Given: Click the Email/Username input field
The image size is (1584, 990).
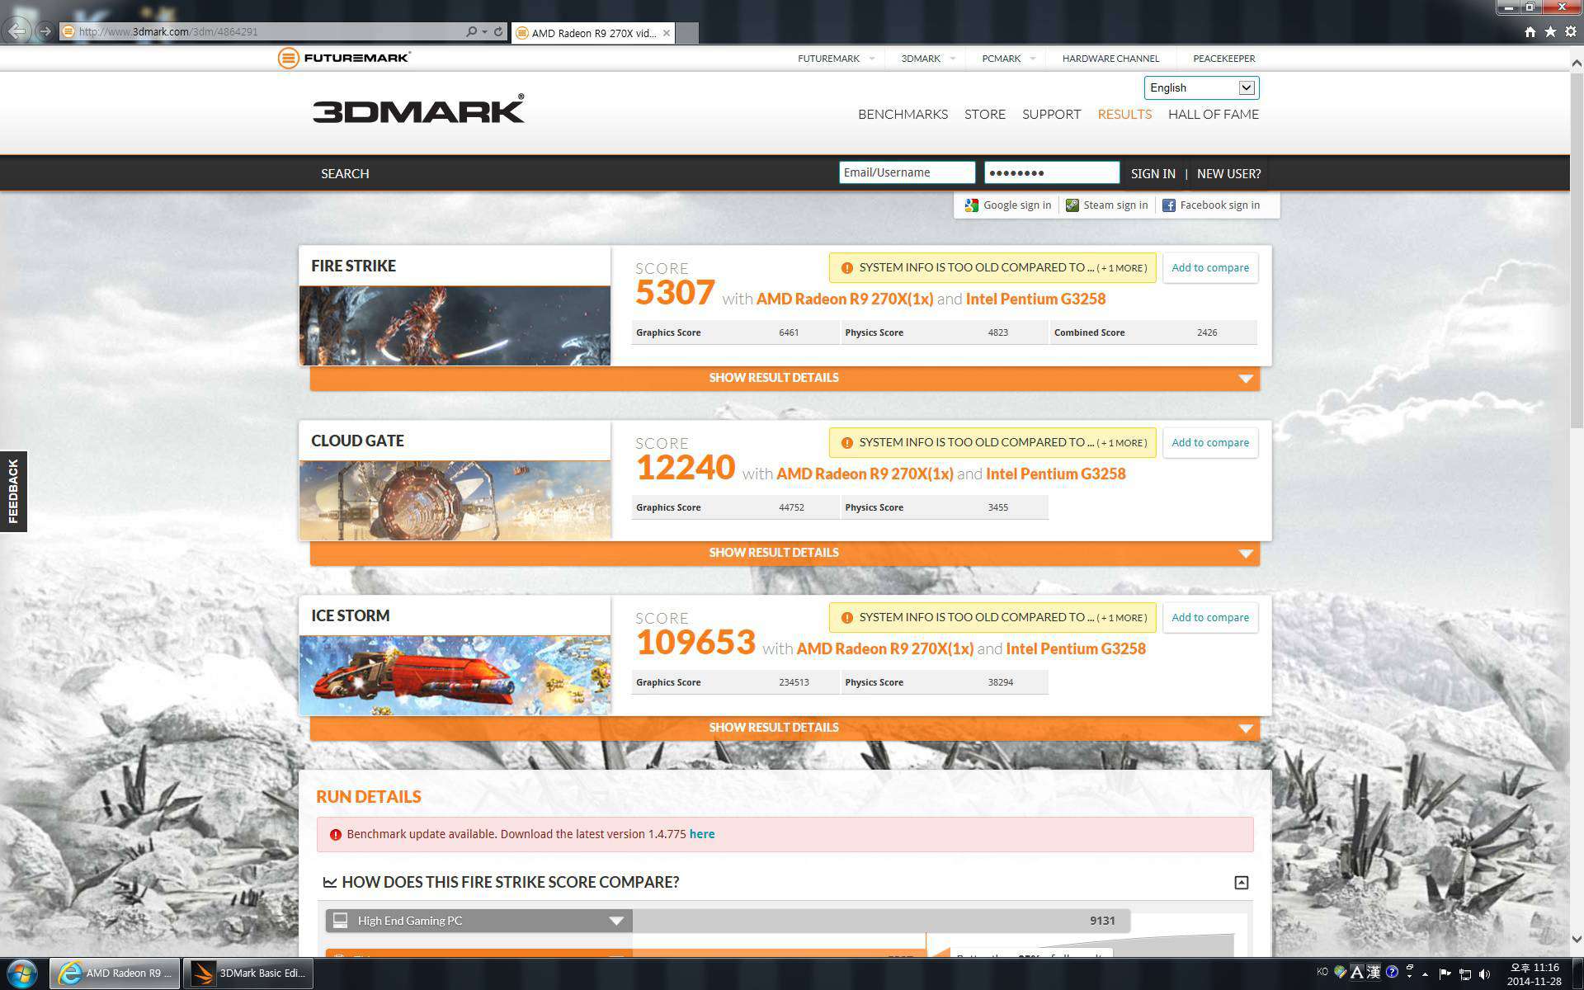Looking at the screenshot, I should (x=907, y=172).
